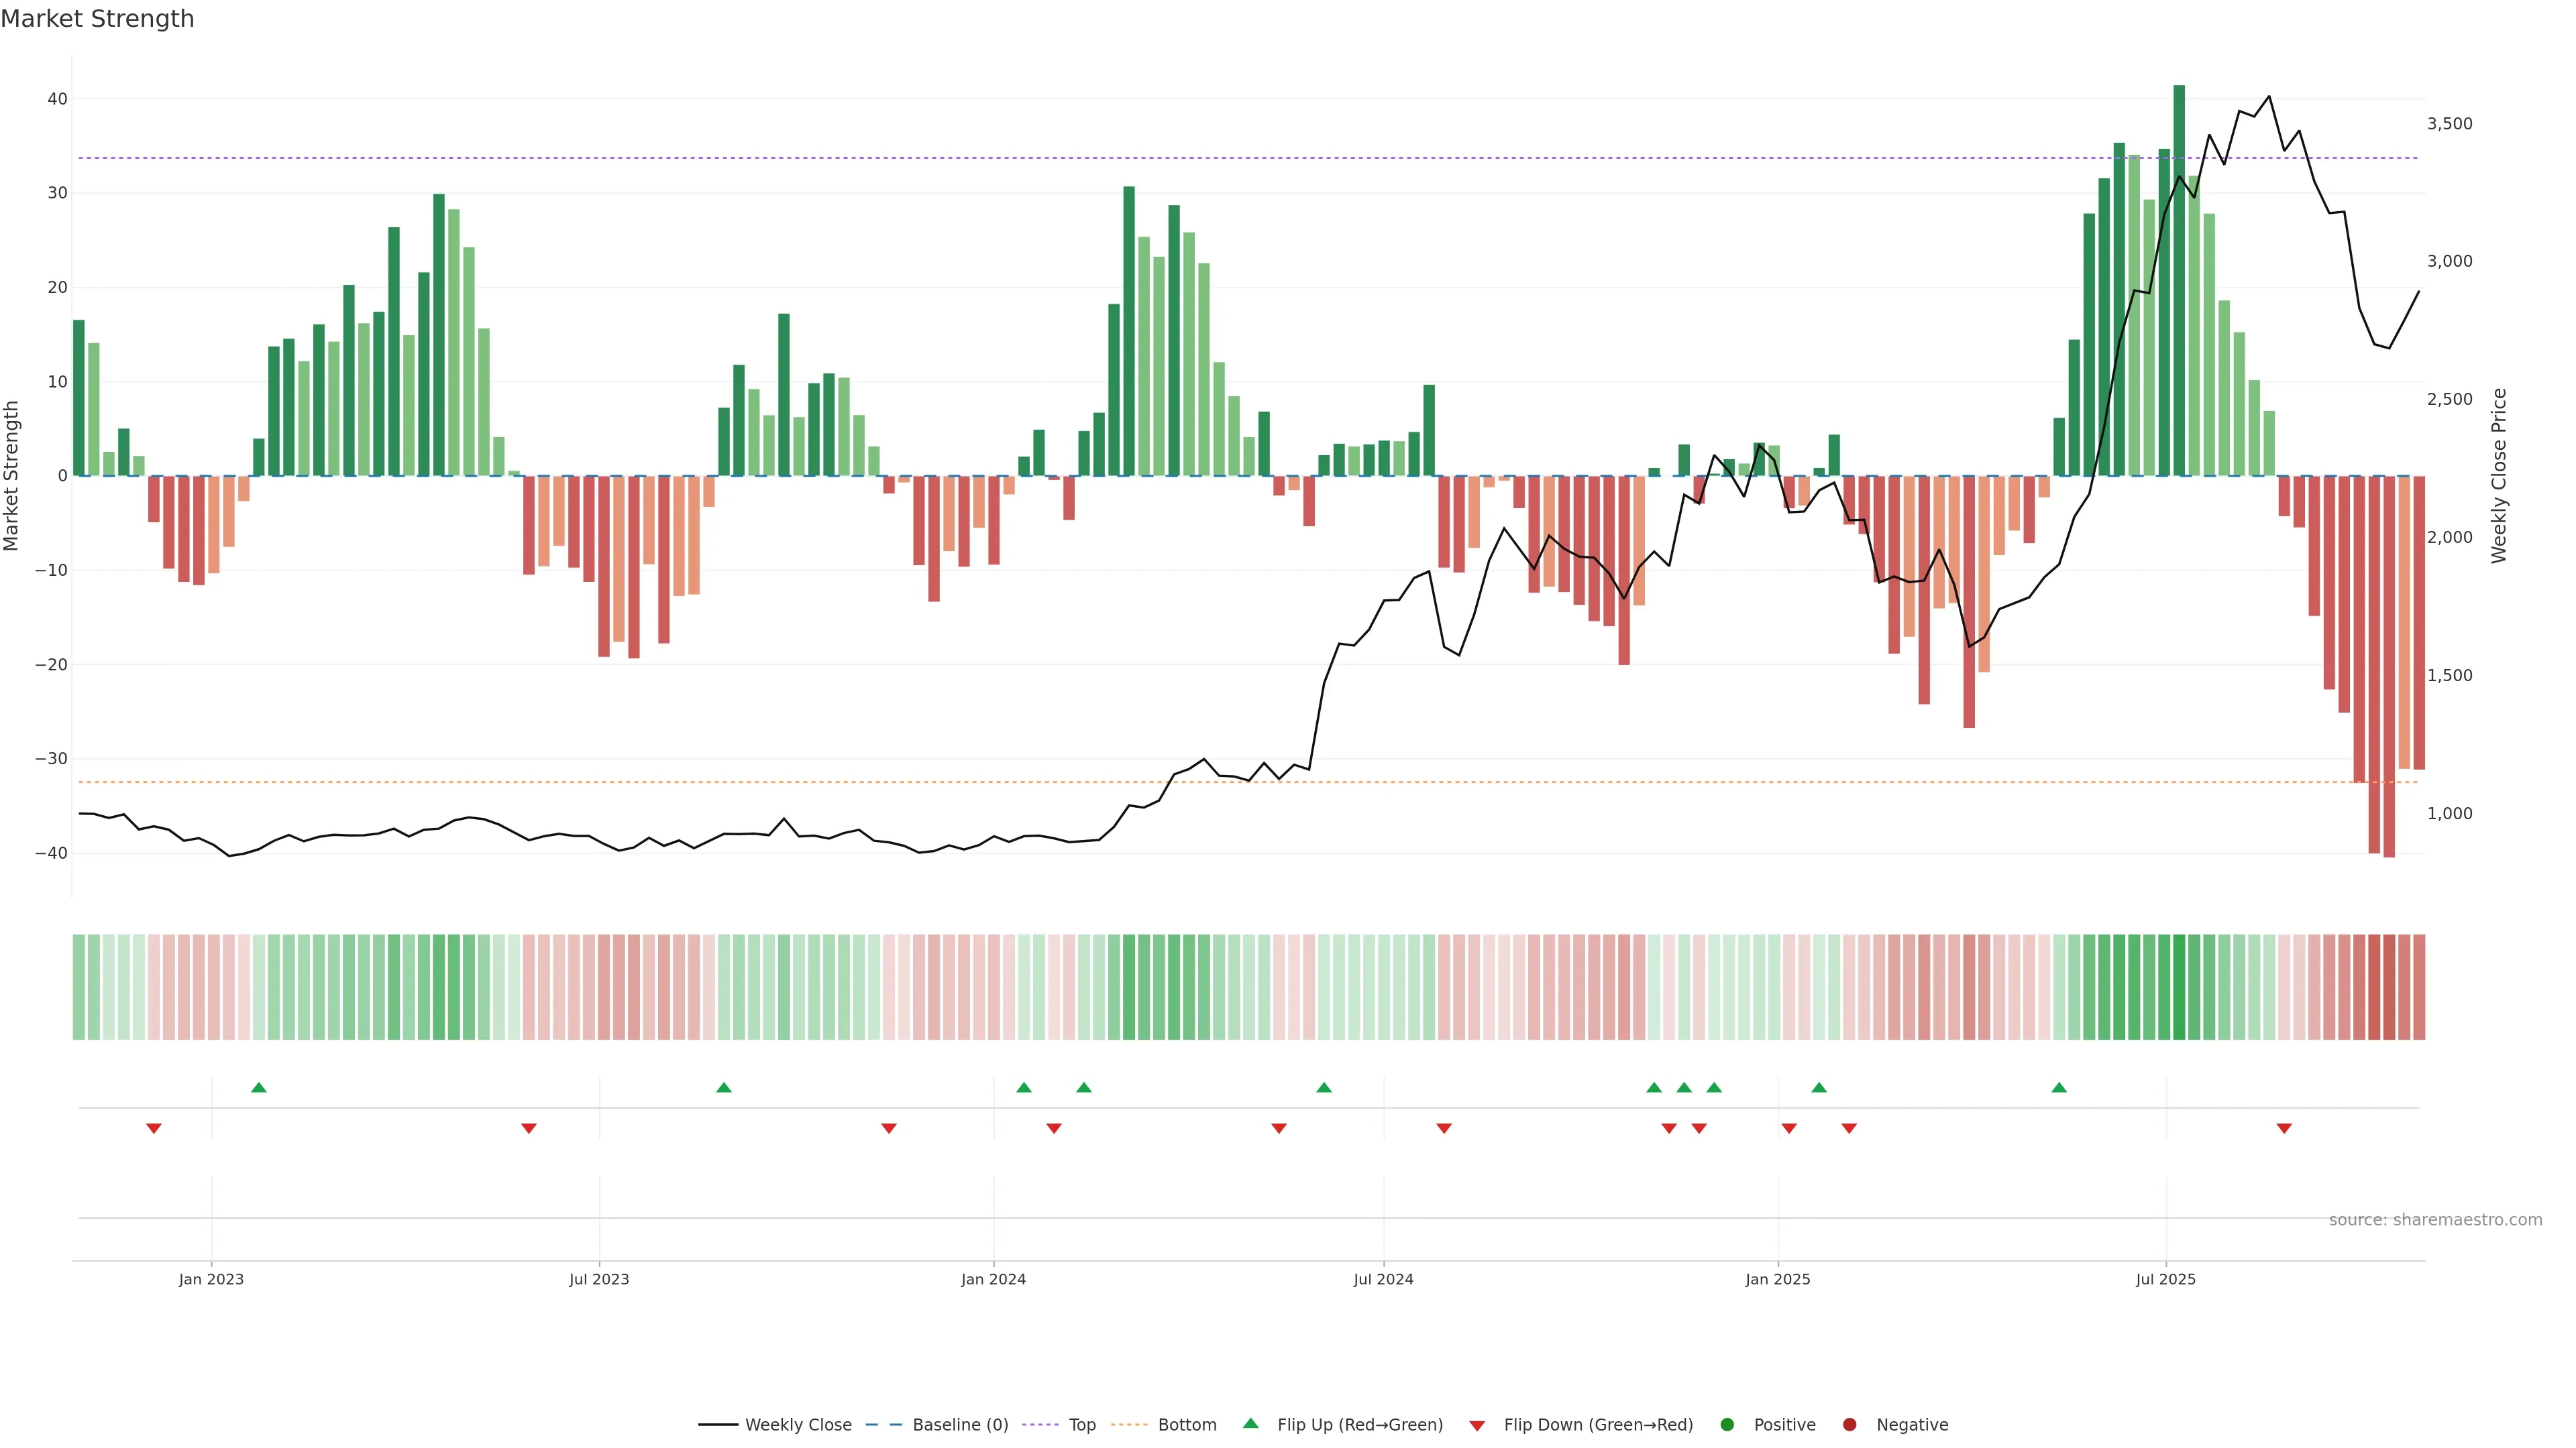
Task: Click the 3,500 label on the right axis
Action: click(x=2449, y=124)
